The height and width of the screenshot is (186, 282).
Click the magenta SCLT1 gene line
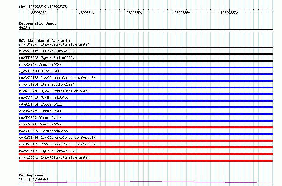pyautogui.click(x=146, y=182)
